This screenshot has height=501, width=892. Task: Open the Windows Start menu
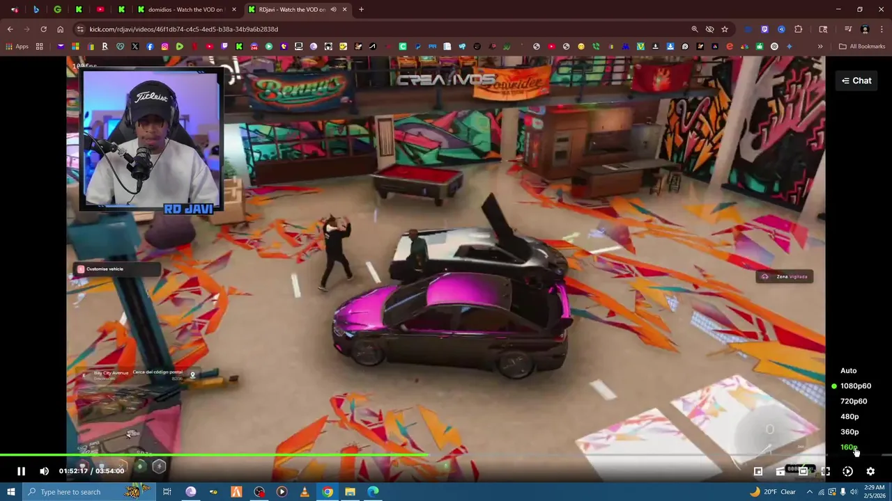click(x=10, y=492)
